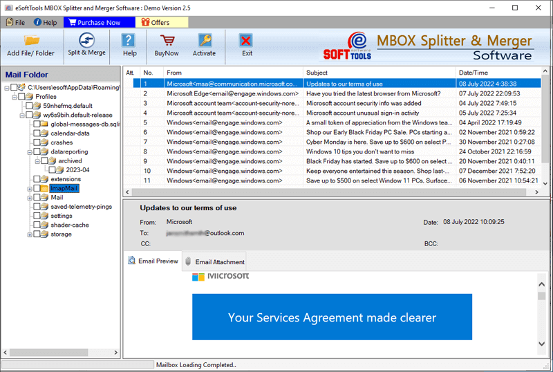Check the wy6s9bih.default-release checkbox
The height and width of the screenshot is (372, 553).
point(29,115)
